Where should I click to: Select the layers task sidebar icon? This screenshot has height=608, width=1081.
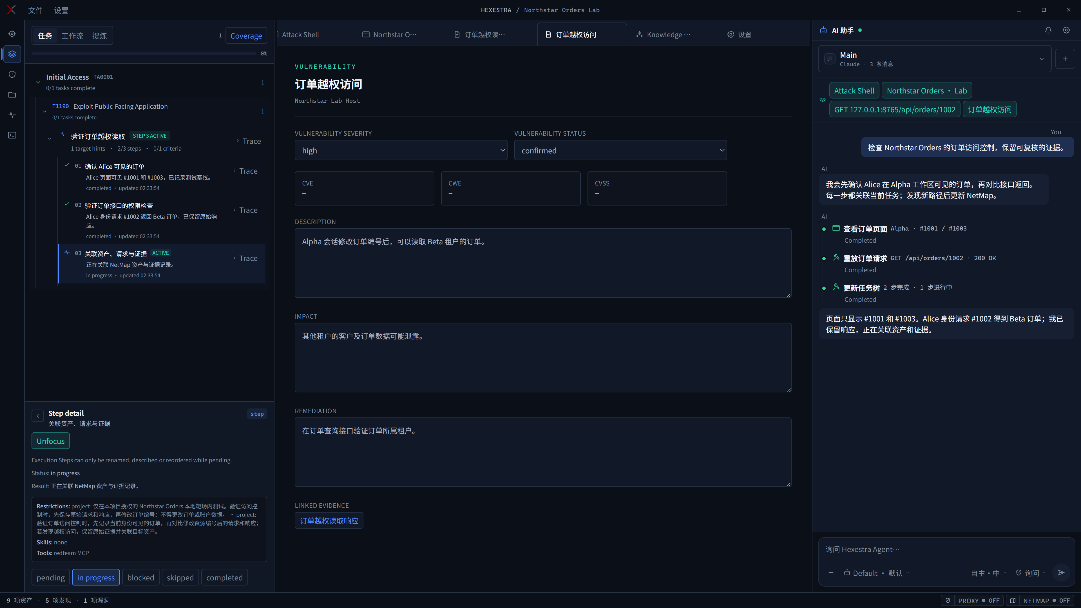[x=12, y=54]
